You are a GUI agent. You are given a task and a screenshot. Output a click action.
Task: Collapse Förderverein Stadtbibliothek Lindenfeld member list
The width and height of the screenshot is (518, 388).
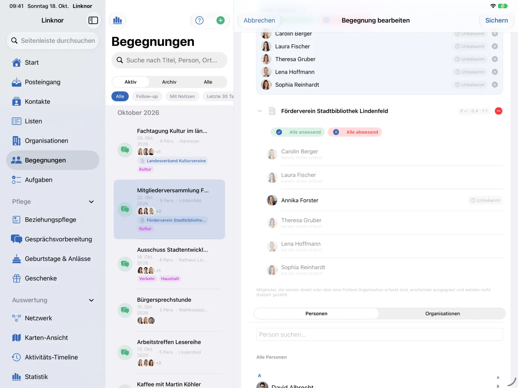[x=260, y=111]
